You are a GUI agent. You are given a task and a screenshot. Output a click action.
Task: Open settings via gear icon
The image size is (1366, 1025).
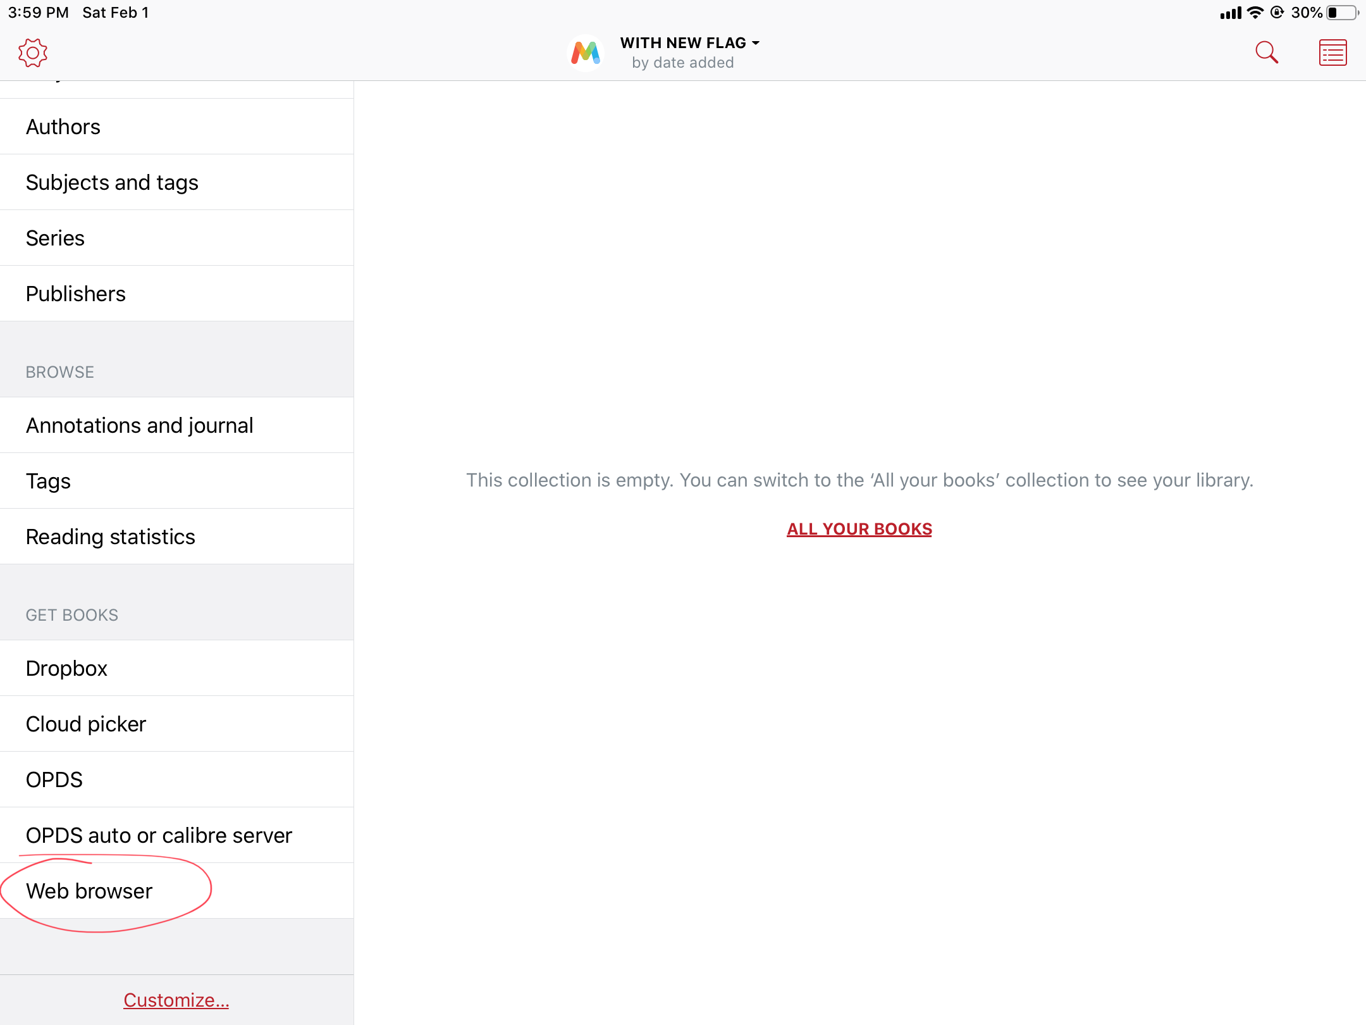click(x=33, y=53)
